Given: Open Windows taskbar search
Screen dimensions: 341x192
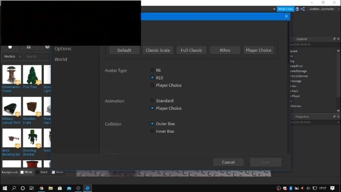Looking at the screenshot, I should pyautogui.click(x=14, y=188).
